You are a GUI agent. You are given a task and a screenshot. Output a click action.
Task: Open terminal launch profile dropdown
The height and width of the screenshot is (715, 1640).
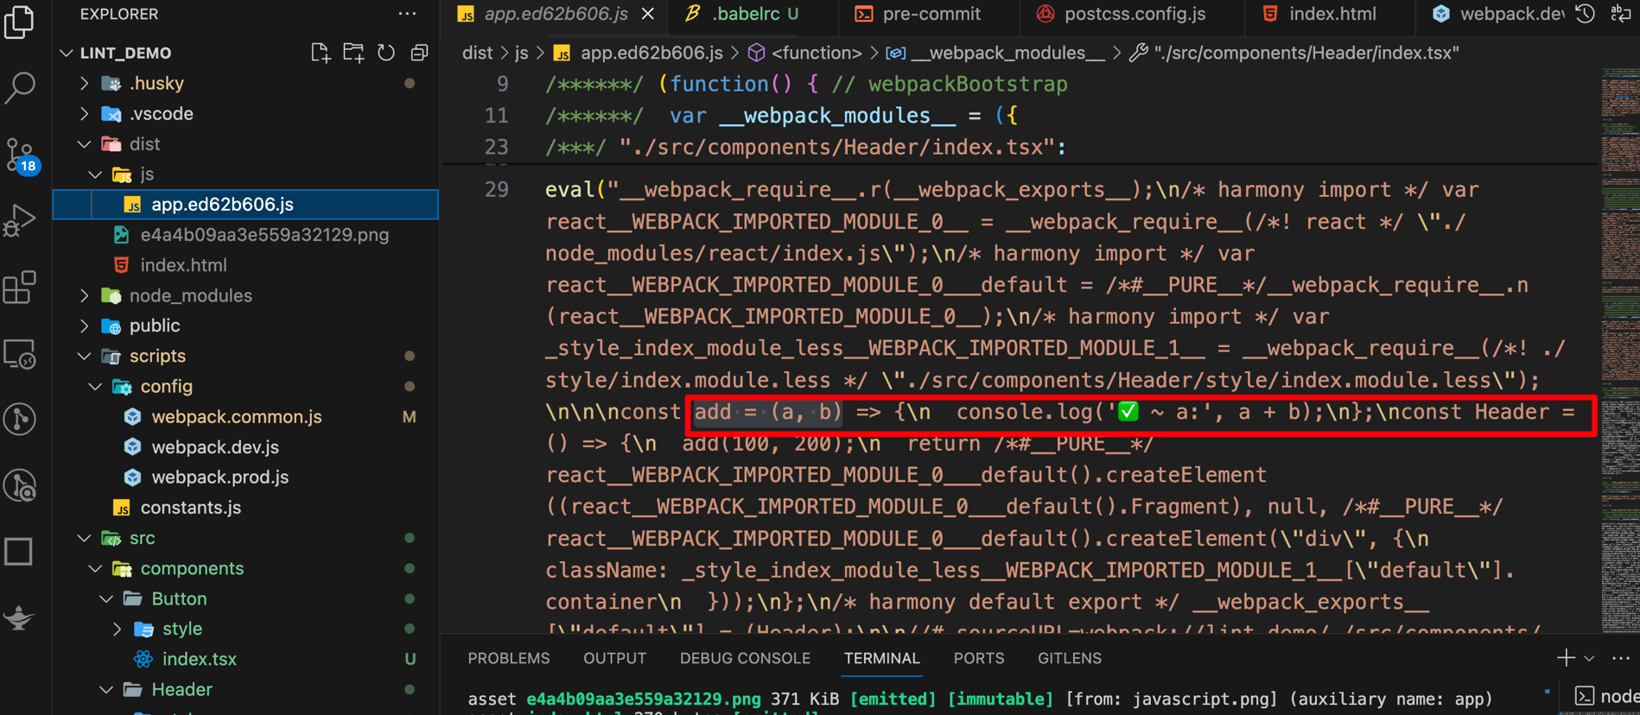coord(1589,659)
